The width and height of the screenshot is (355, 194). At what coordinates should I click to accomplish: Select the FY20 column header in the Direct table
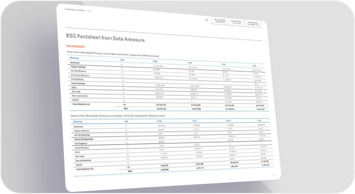(155, 61)
